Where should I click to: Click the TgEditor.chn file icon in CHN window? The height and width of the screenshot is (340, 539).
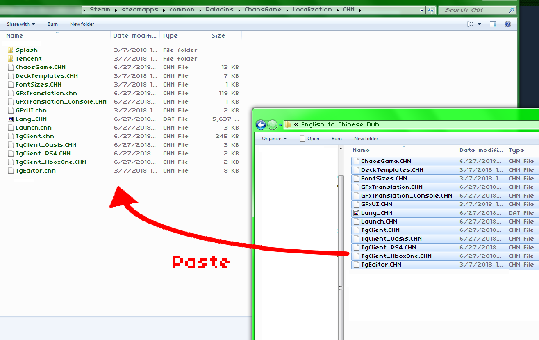point(11,171)
